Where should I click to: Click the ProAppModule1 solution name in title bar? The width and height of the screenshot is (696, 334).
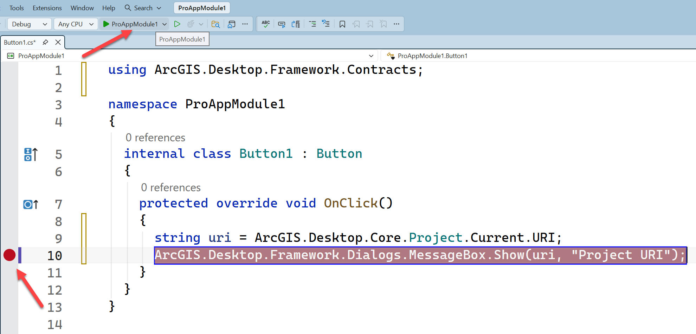[x=202, y=8]
